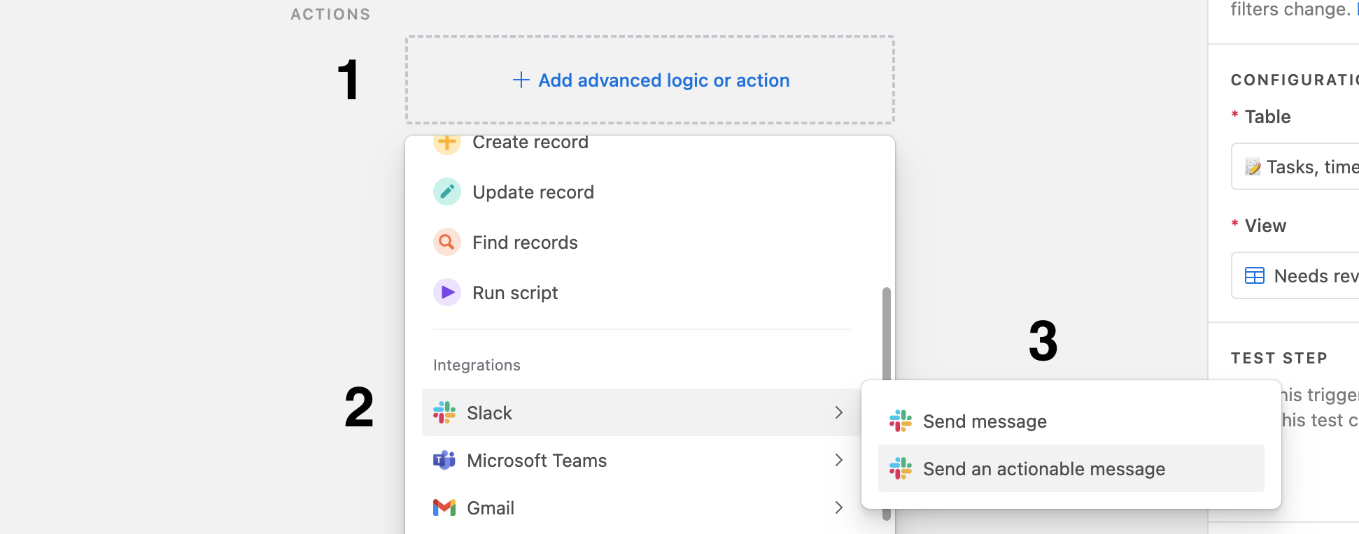Expand the Slack submenu chevron
Viewport: 1359px width, 534px height.
coord(838,412)
